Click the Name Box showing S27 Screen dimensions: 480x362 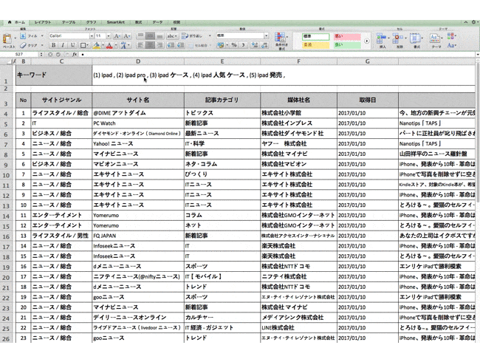coord(19,54)
